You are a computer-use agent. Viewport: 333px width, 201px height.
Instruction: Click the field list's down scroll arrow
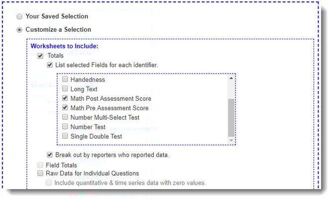(231, 141)
